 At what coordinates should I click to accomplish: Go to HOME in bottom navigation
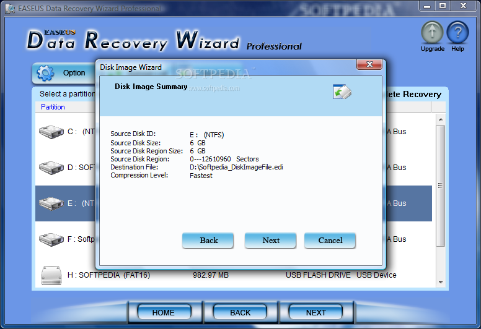point(164,312)
